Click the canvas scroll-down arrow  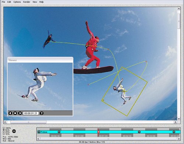point(179,119)
